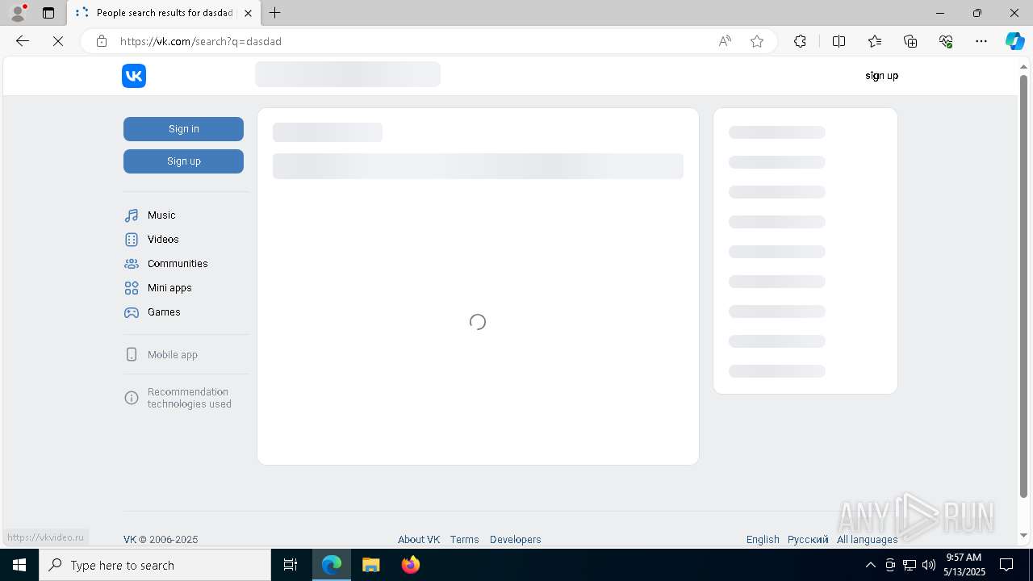Open Task View on taskbar
Viewport: 1033px width, 581px height.
tap(291, 565)
